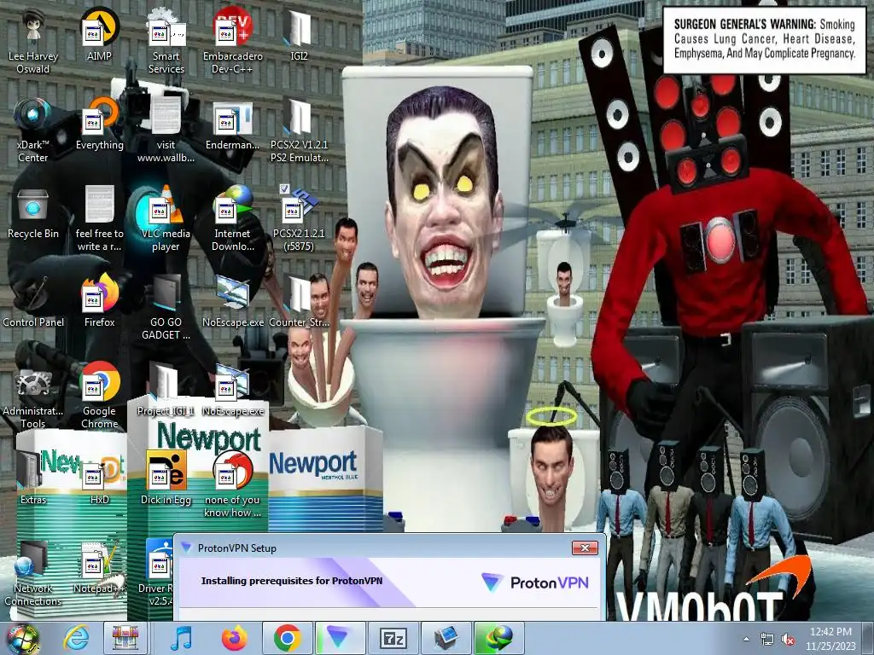Launch the Google Chrome desktop shortcut

coord(99,396)
